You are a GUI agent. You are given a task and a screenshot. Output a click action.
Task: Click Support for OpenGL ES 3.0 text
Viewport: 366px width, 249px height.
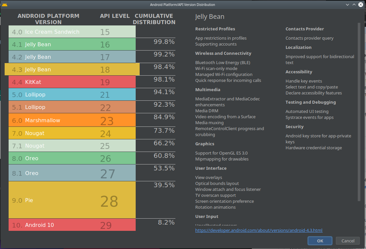pyautogui.click(x=221, y=153)
